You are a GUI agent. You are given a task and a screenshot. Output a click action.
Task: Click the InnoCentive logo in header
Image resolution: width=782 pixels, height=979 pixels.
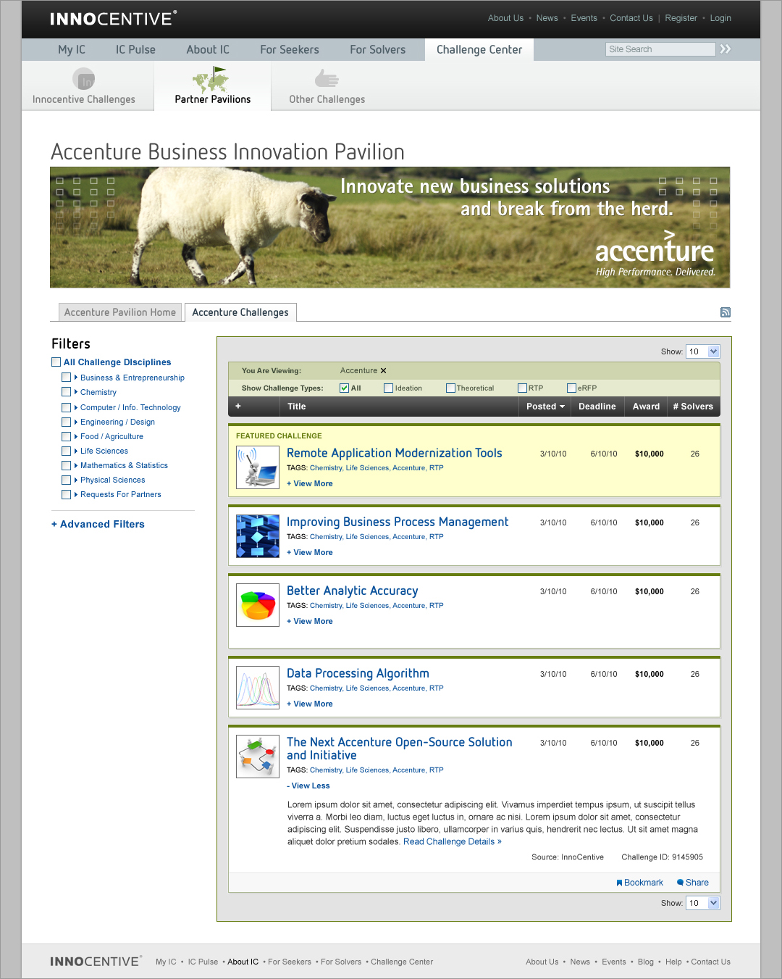tap(113, 19)
